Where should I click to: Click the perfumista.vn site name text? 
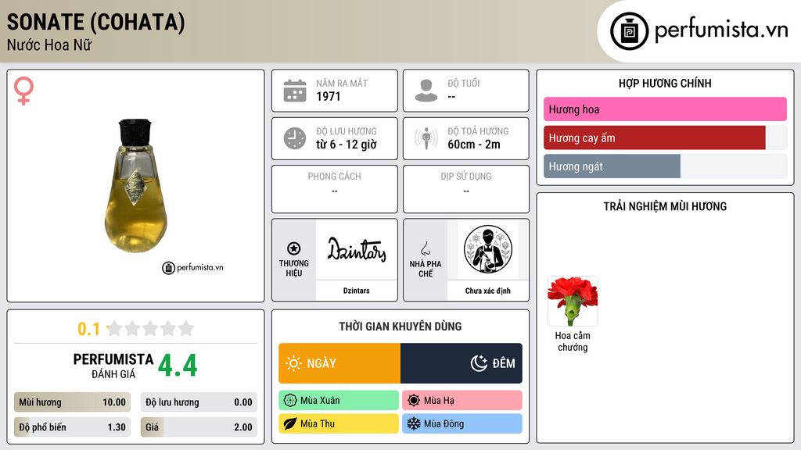721,30
